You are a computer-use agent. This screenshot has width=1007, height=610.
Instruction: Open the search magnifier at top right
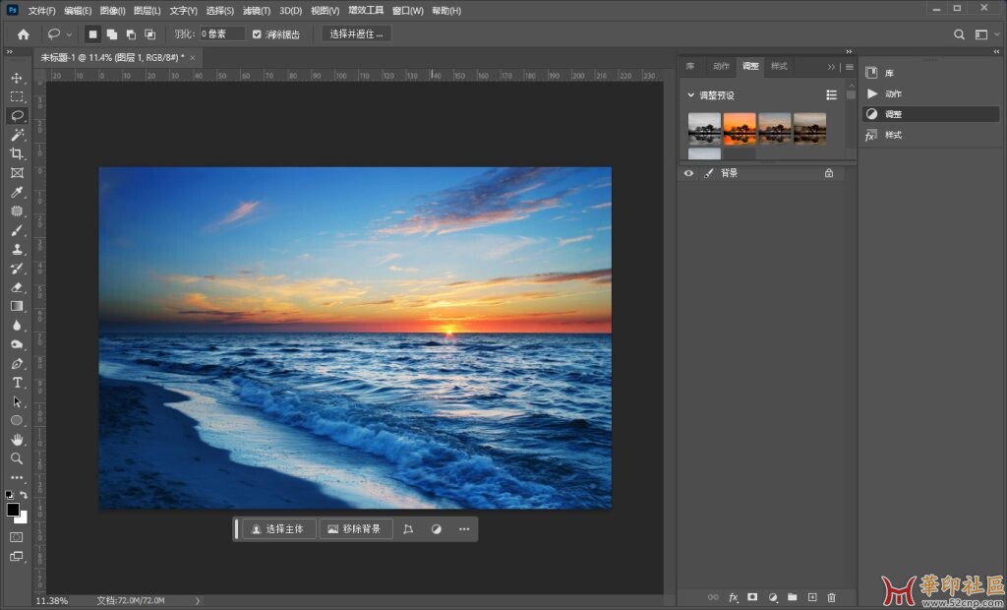(959, 34)
